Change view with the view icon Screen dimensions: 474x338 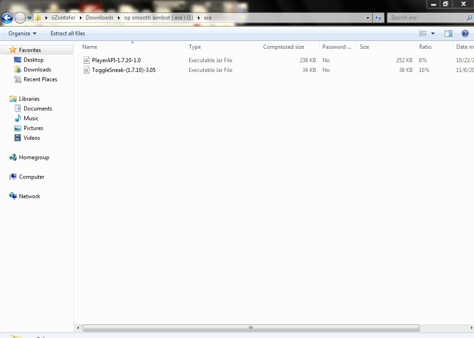[422, 33]
